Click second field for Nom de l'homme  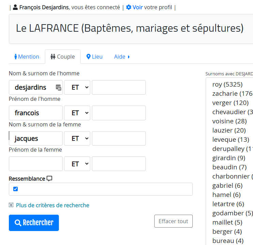coord(119,87)
